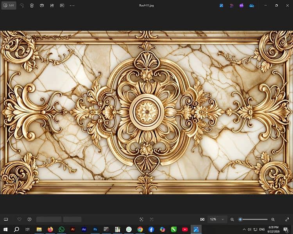Zoom in with the plus magnifier
The image size is (293, 234).
coord(273,220)
